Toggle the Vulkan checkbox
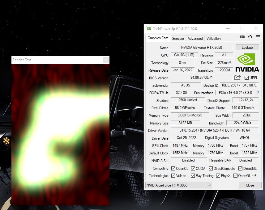Screen dimensions: 265x210 [173, 175]
